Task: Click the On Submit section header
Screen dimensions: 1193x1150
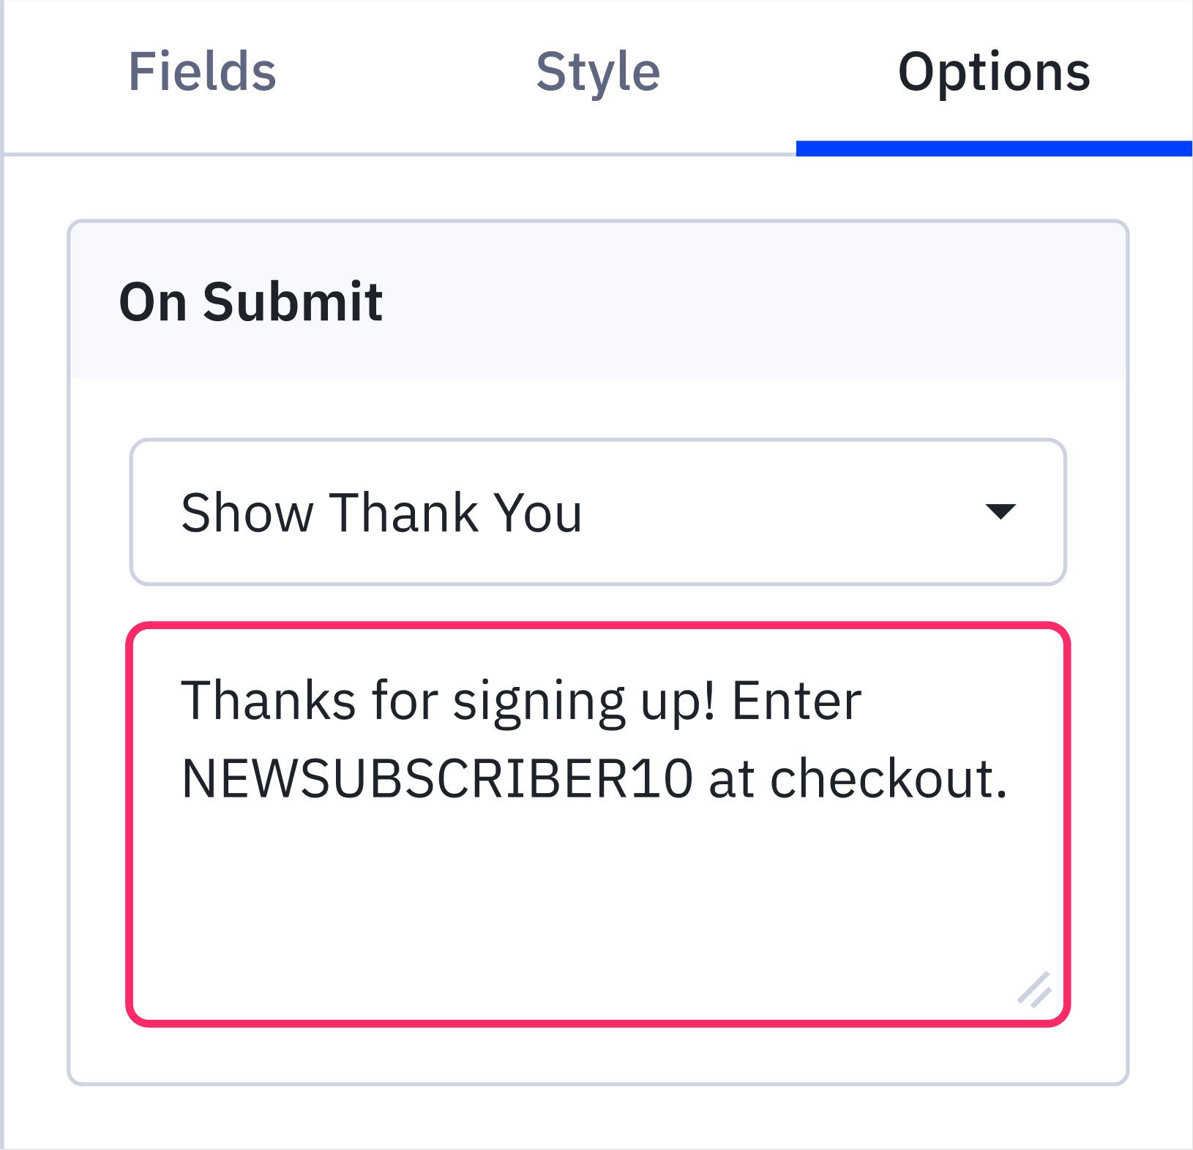Action: [x=250, y=301]
